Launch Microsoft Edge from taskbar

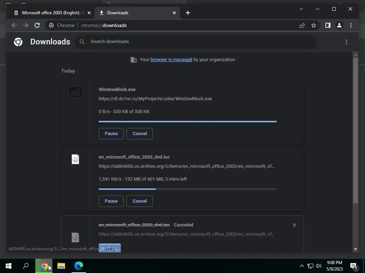click(79, 266)
